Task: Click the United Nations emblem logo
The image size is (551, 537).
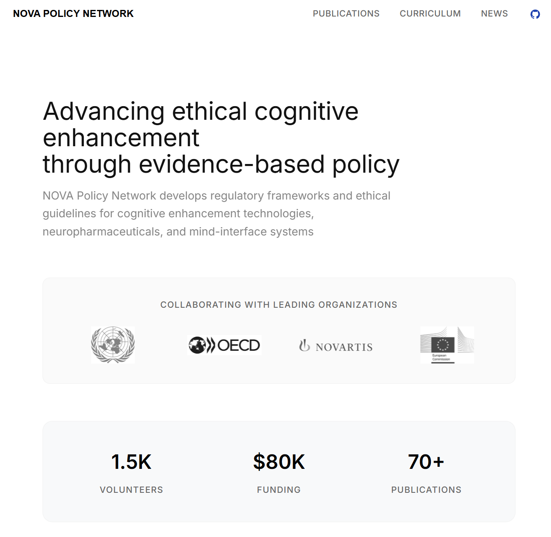Action: (x=113, y=345)
